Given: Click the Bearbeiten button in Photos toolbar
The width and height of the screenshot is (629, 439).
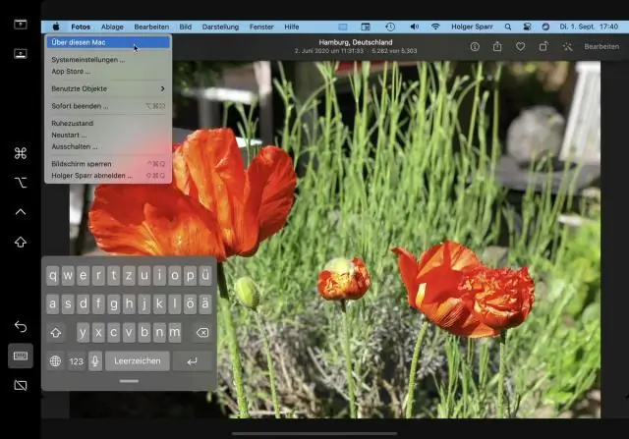Looking at the screenshot, I should click(x=601, y=46).
